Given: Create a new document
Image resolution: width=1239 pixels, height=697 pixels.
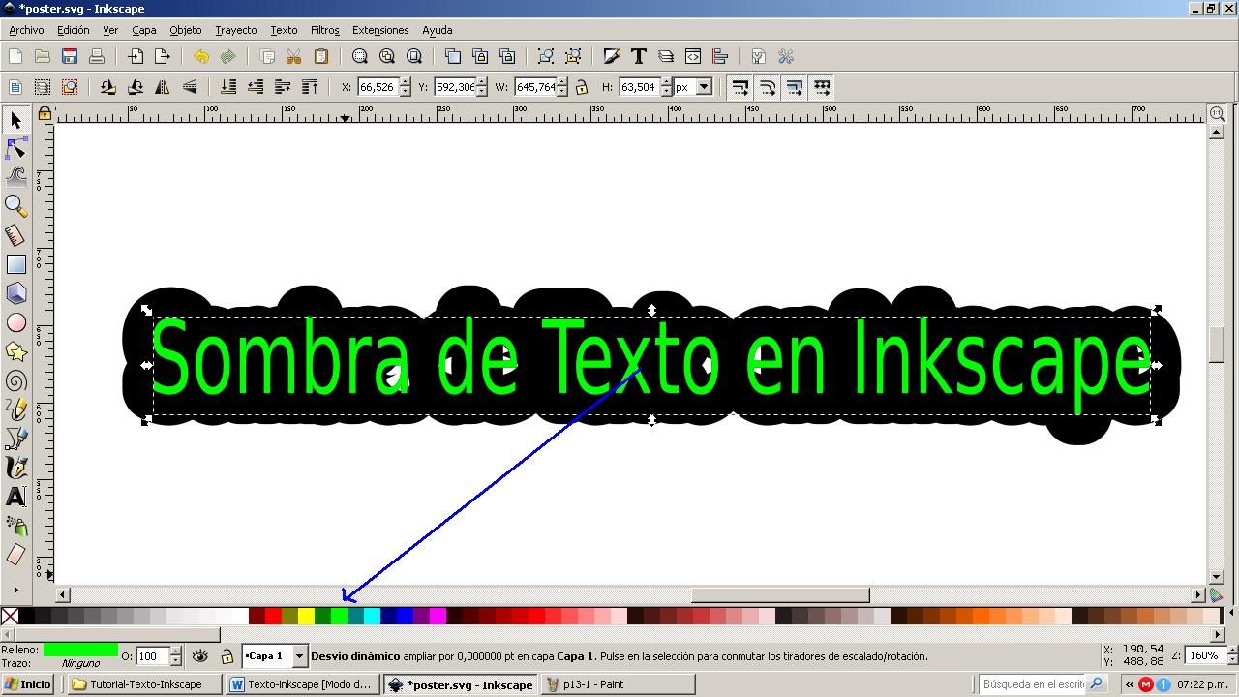Looking at the screenshot, I should [15, 56].
